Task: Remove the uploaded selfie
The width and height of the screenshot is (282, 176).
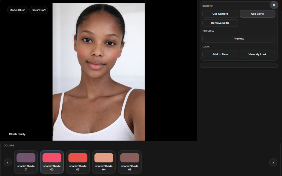Action: tap(220, 23)
